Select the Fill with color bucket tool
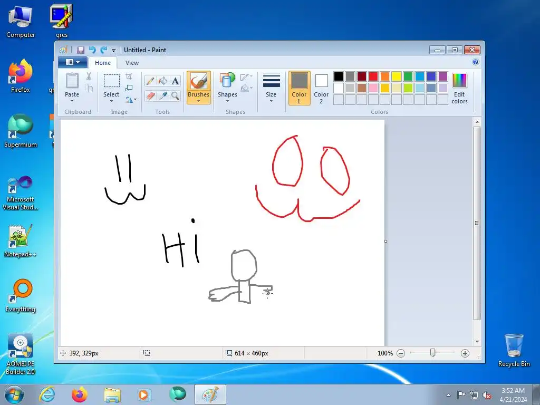The image size is (540, 405). pos(162,81)
